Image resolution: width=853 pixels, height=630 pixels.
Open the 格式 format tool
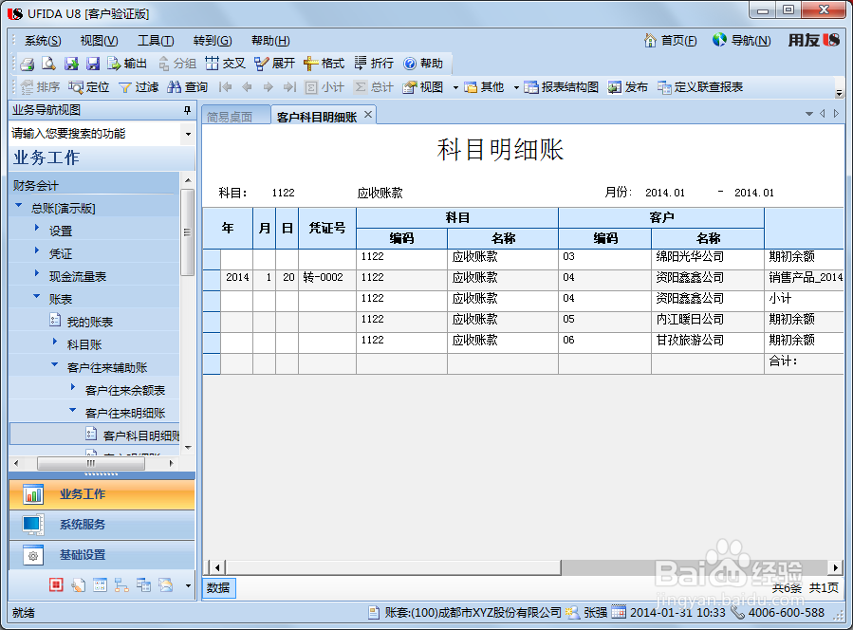325,64
